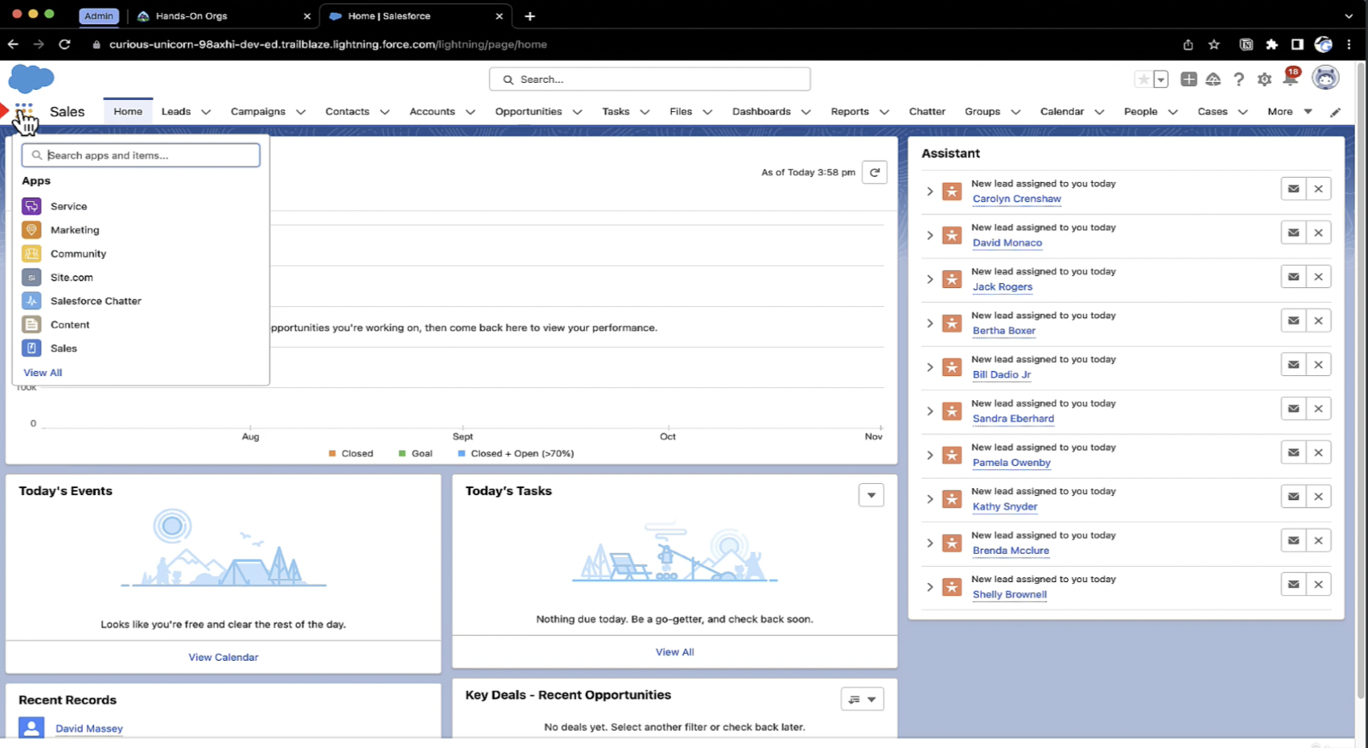Expand the Pamela Owenby assistant item
Screen dimensions: 1368x748
tap(929, 455)
